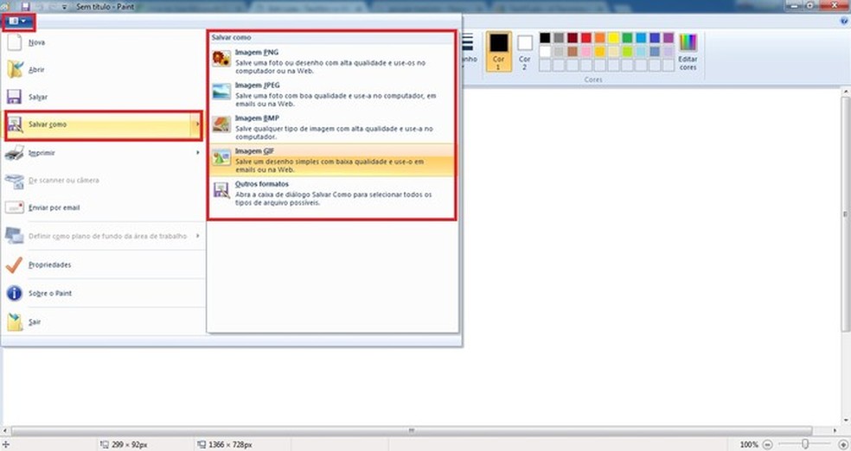Image resolution: width=851 pixels, height=451 pixels.
Task: Save as Imagem BMP format
Action: 331,127
